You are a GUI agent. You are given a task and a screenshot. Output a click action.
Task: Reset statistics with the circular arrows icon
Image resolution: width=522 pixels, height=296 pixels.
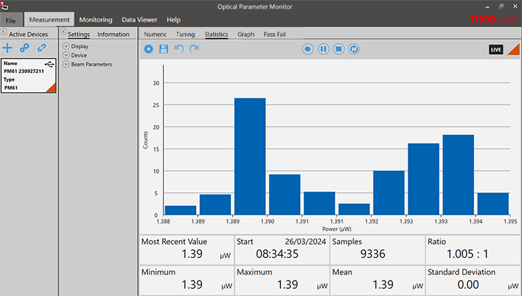click(x=355, y=49)
